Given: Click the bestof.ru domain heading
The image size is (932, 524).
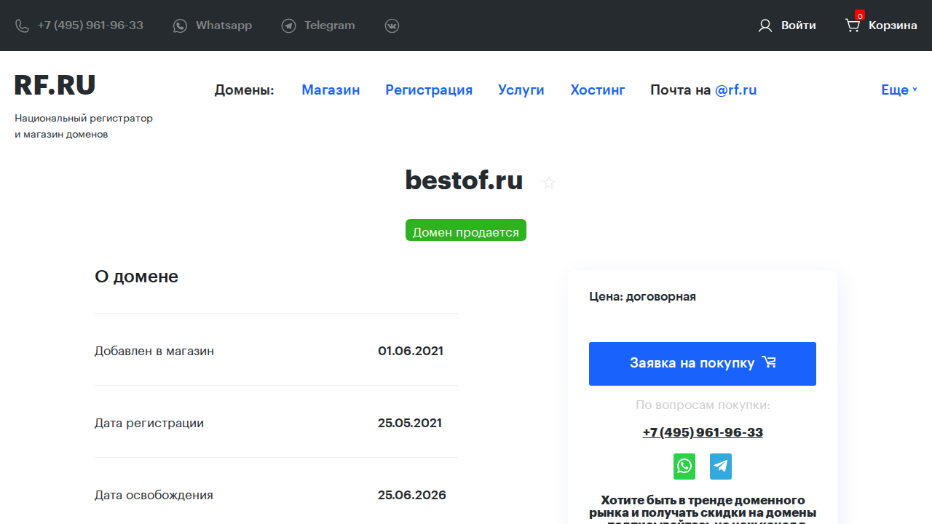Looking at the screenshot, I should click(x=464, y=180).
